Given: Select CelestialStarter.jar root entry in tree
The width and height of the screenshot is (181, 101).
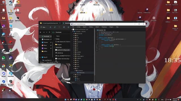Looking at the screenshot, I should coord(80,29).
